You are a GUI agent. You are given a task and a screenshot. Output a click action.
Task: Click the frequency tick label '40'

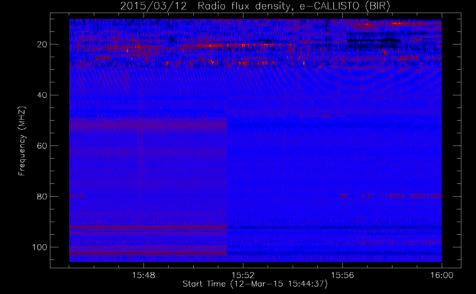coord(42,95)
